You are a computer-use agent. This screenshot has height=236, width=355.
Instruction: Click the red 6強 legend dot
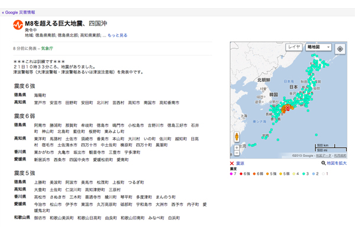(242, 174)
